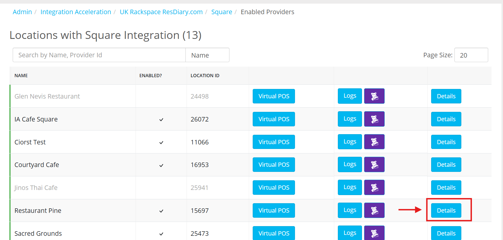Navigate to Square breadcrumb link
The width and height of the screenshot is (503, 240).
tap(222, 12)
